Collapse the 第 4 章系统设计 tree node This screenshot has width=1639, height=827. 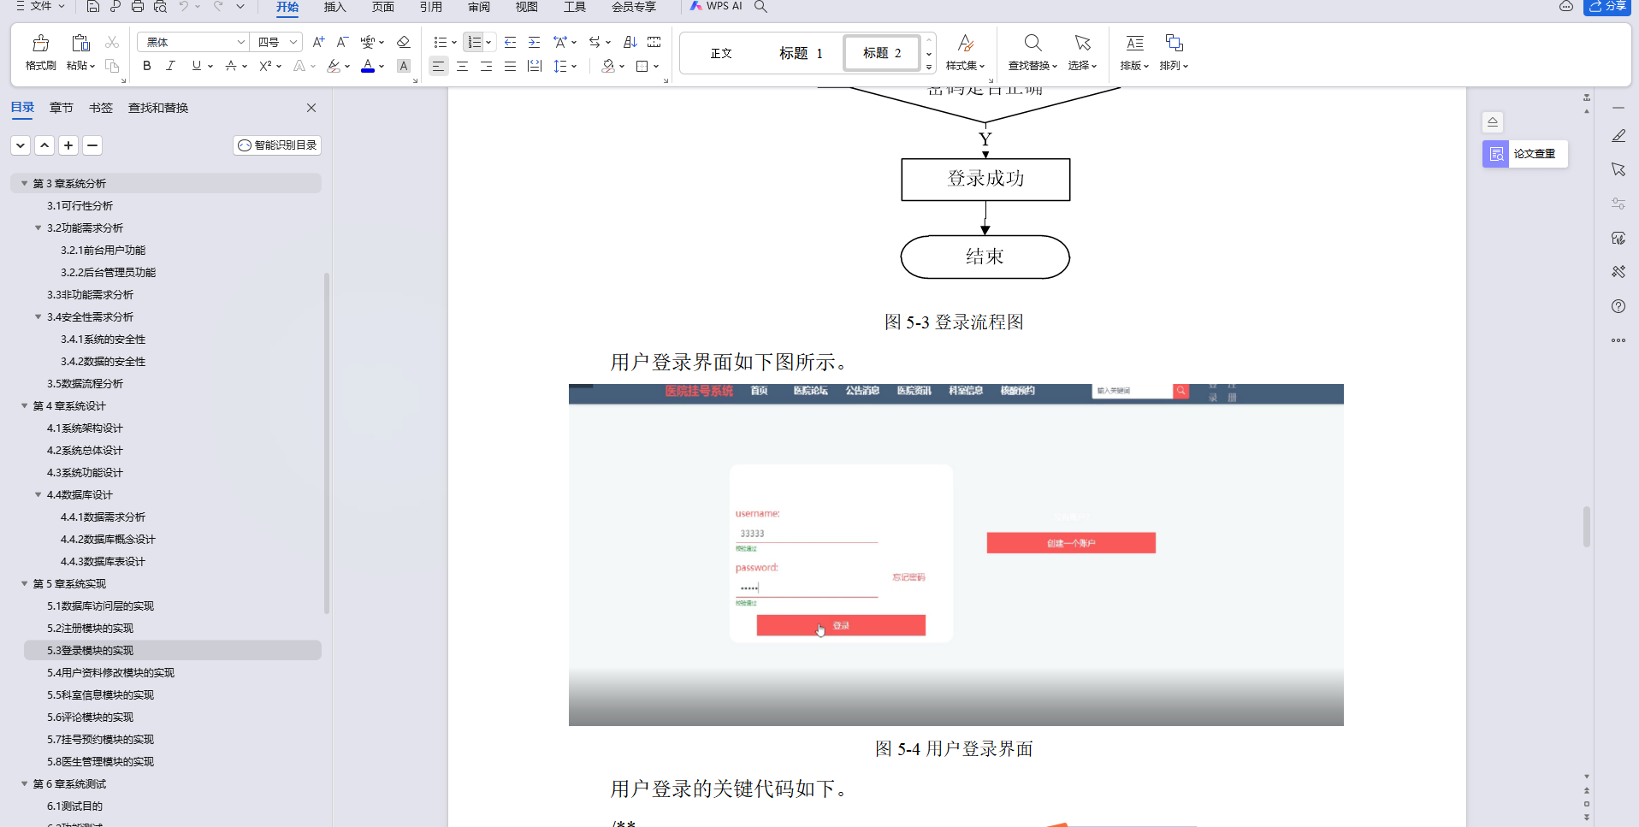24,405
